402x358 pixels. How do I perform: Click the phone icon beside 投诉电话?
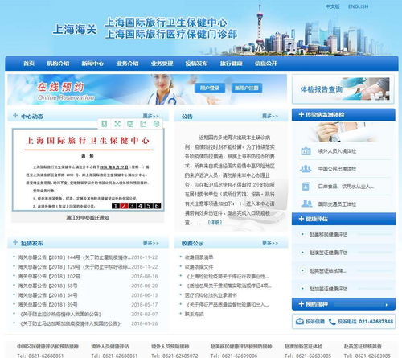pos(332,322)
